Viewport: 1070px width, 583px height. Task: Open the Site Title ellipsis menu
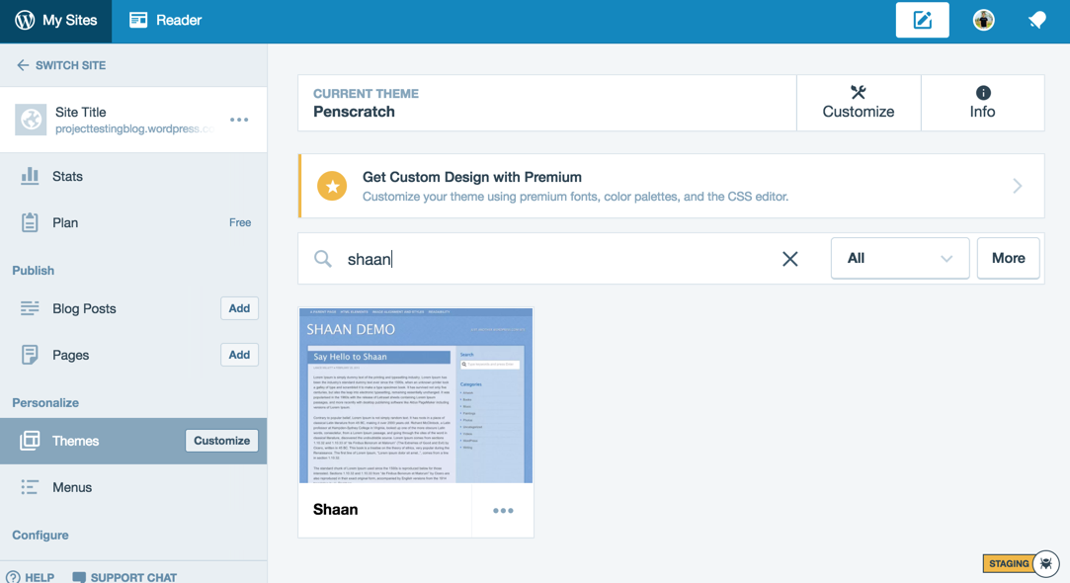click(239, 120)
